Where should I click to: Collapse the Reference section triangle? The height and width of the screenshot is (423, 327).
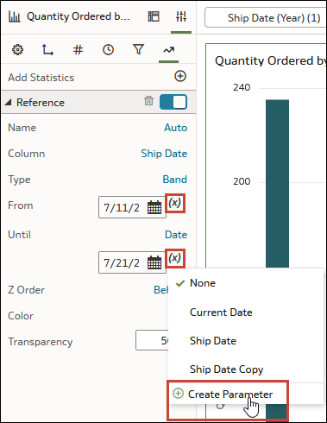pyautogui.click(x=9, y=102)
